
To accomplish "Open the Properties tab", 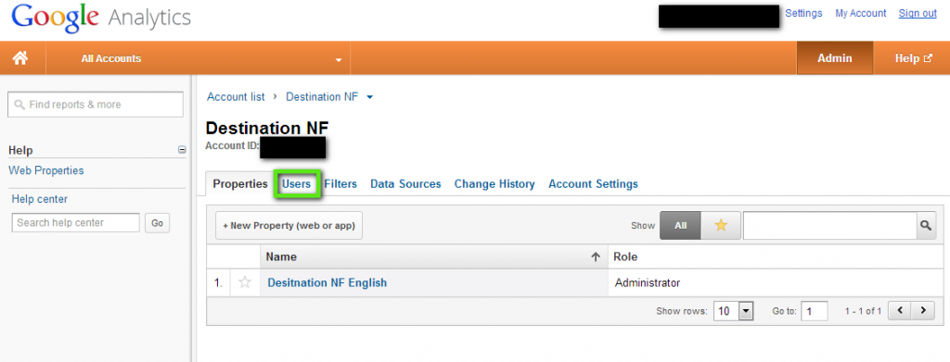I will tap(240, 183).
